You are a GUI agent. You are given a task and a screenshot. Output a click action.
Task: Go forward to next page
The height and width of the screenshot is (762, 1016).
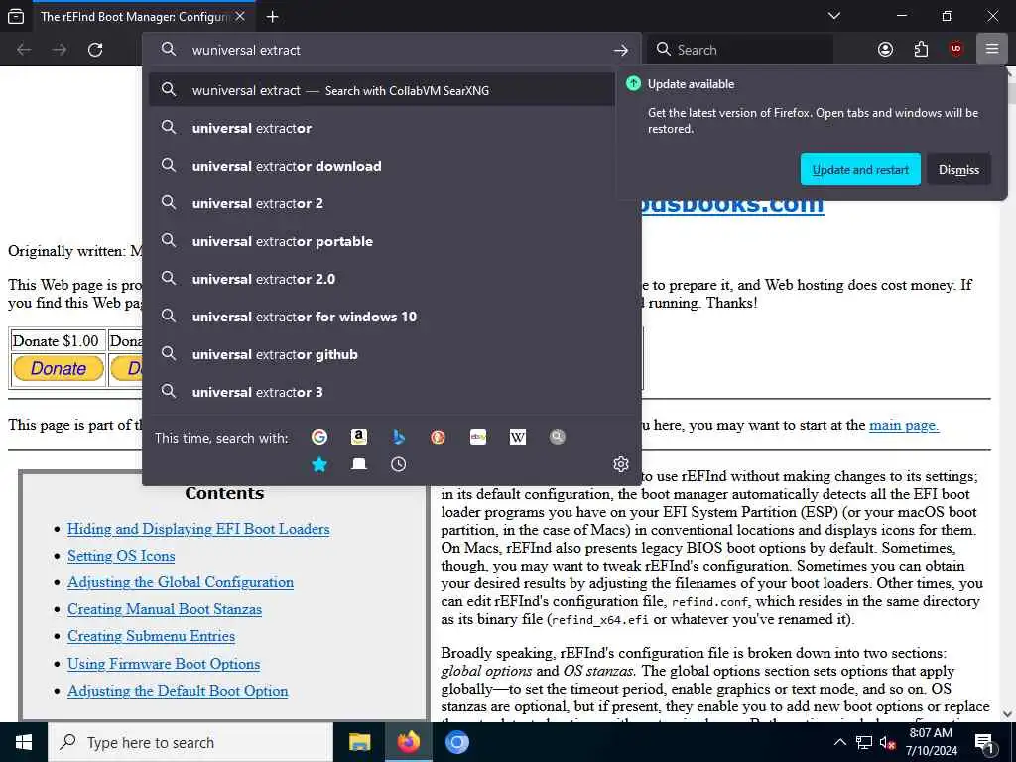click(60, 50)
